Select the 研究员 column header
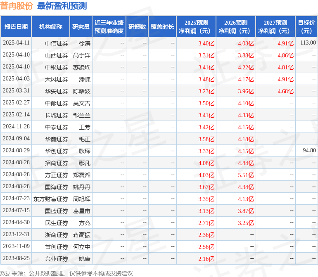 (81, 27)
